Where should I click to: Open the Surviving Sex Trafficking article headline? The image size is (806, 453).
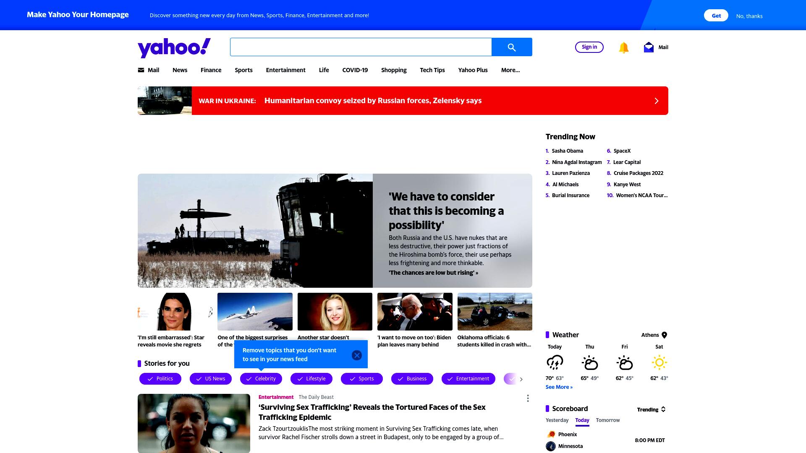point(372,412)
